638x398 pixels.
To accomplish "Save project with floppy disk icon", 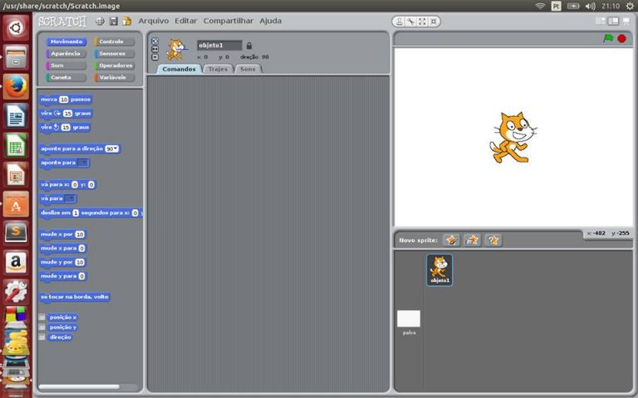I will (114, 21).
